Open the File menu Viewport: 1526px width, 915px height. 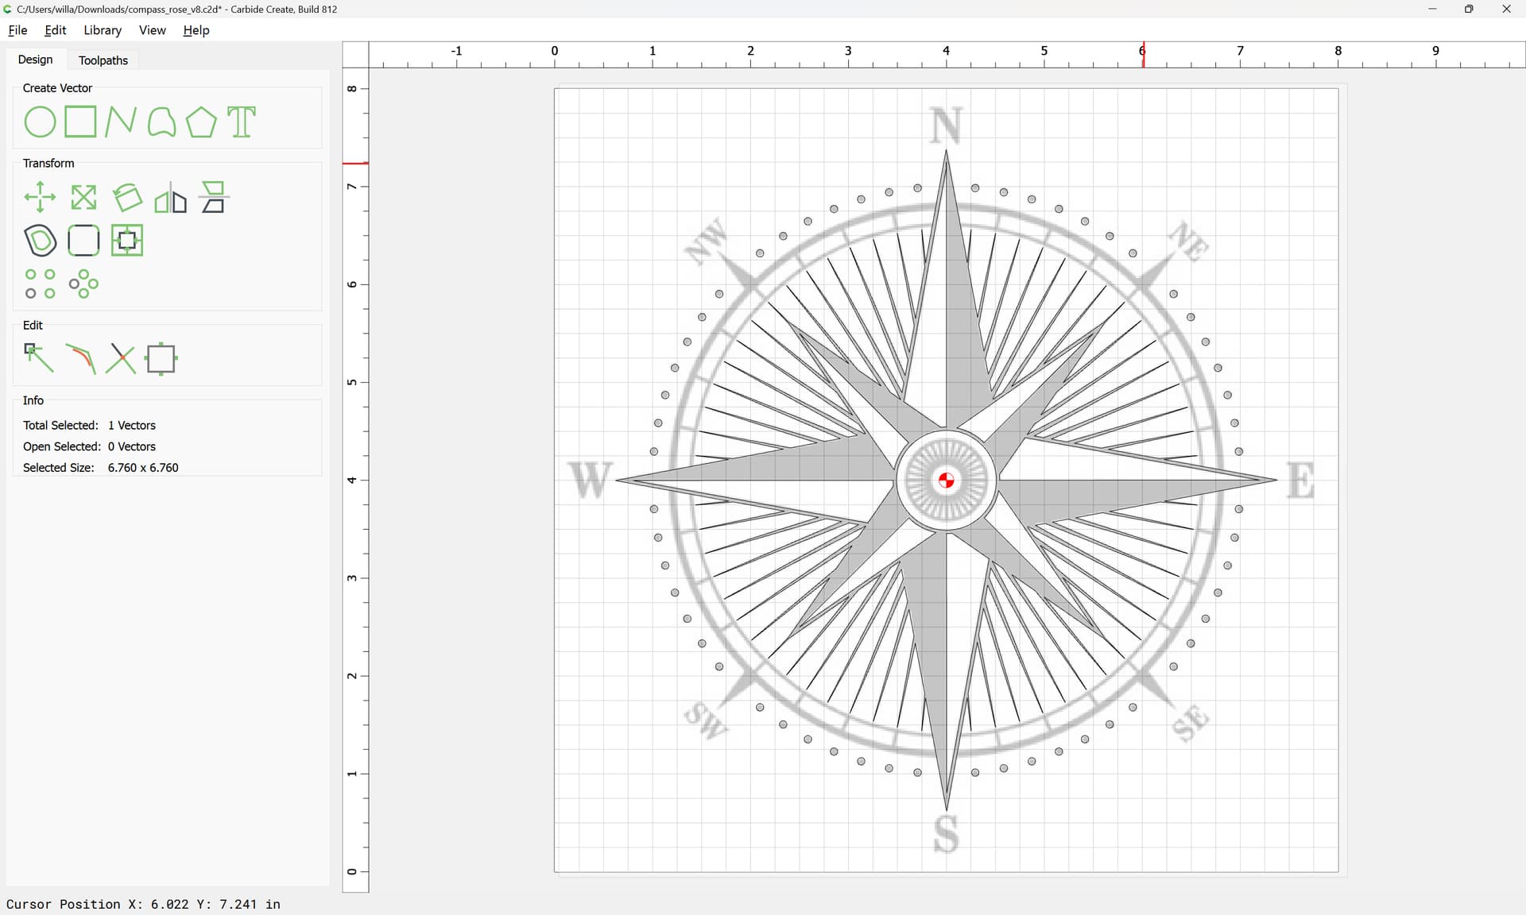[17, 30]
